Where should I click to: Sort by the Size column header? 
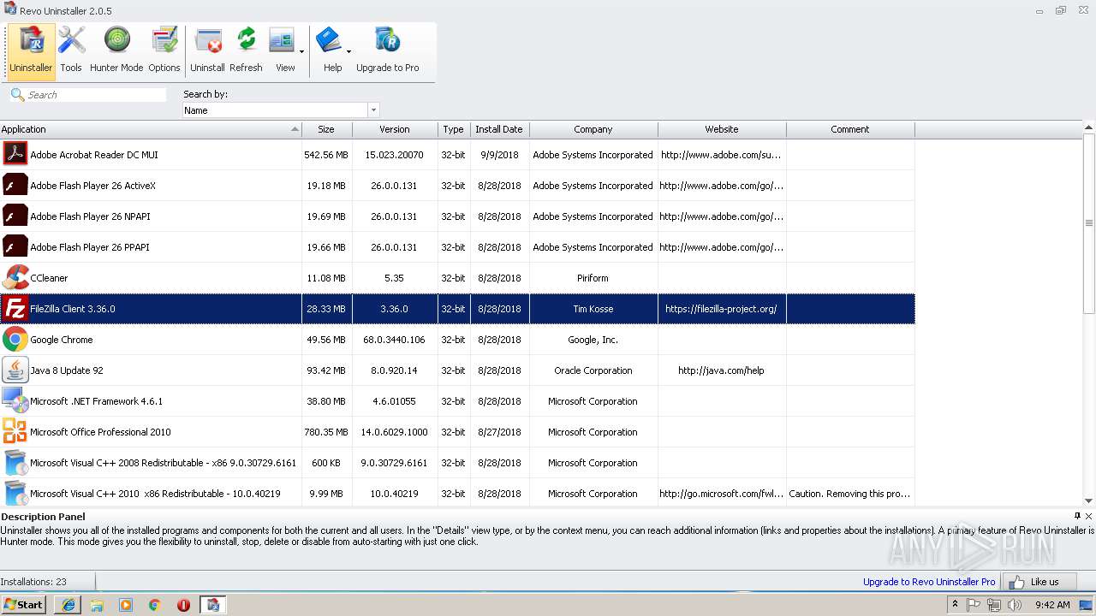(x=326, y=129)
